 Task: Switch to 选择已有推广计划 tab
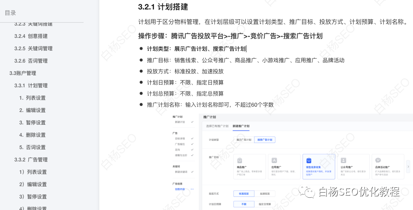click(x=217, y=126)
